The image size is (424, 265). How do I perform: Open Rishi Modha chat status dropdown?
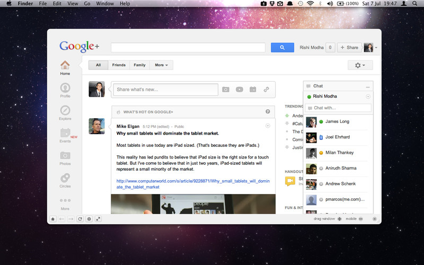pyautogui.click(x=368, y=96)
